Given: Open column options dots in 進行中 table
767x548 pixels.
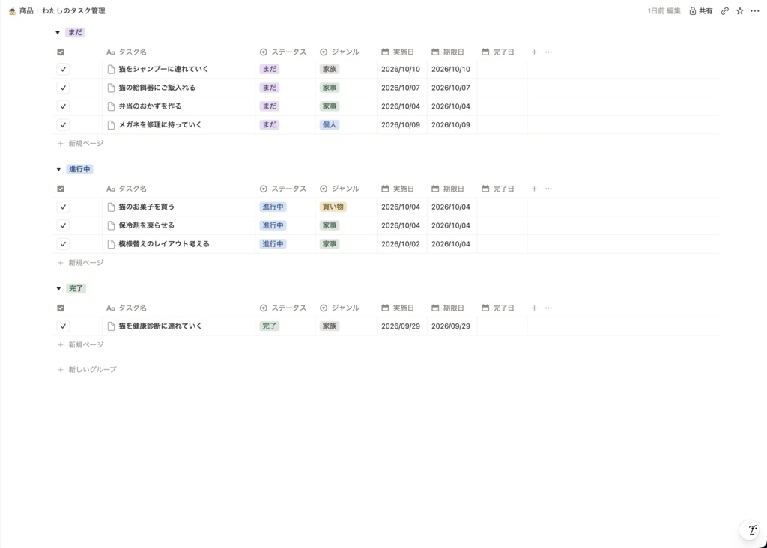Looking at the screenshot, I should click(x=548, y=189).
